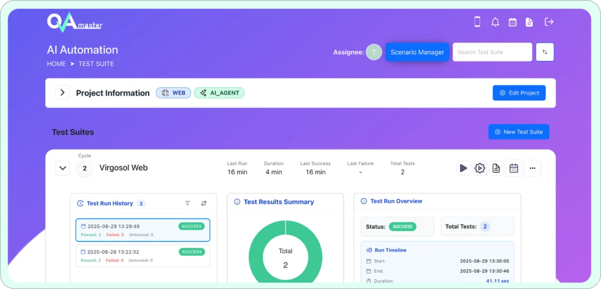Click the Search Test Suite field
601x289 pixels.
(x=492, y=52)
